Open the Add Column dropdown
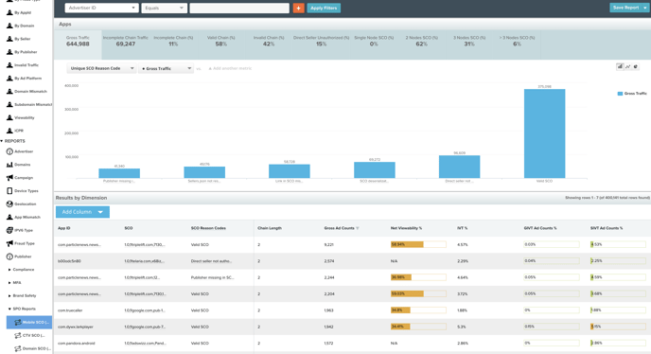Screen dimensions: 651x354 (x=82, y=212)
